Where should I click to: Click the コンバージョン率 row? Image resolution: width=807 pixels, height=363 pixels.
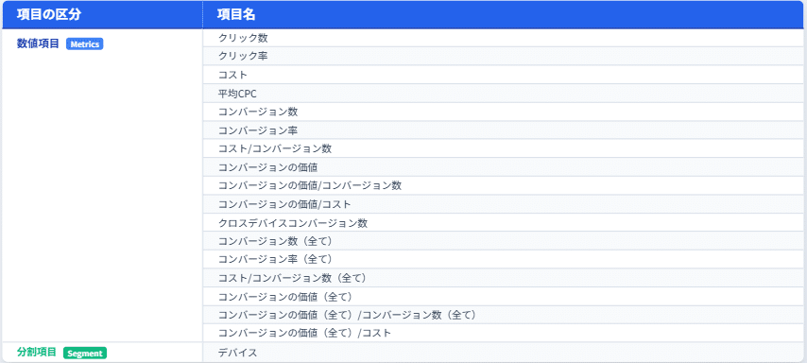pyautogui.click(x=503, y=130)
